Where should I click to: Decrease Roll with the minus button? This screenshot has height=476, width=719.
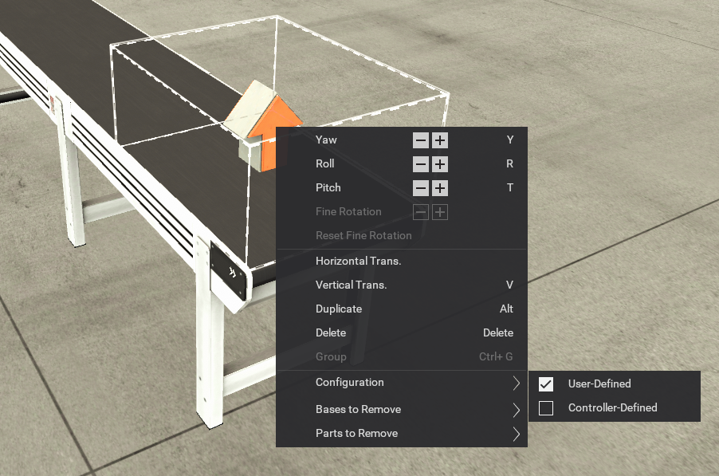(421, 164)
